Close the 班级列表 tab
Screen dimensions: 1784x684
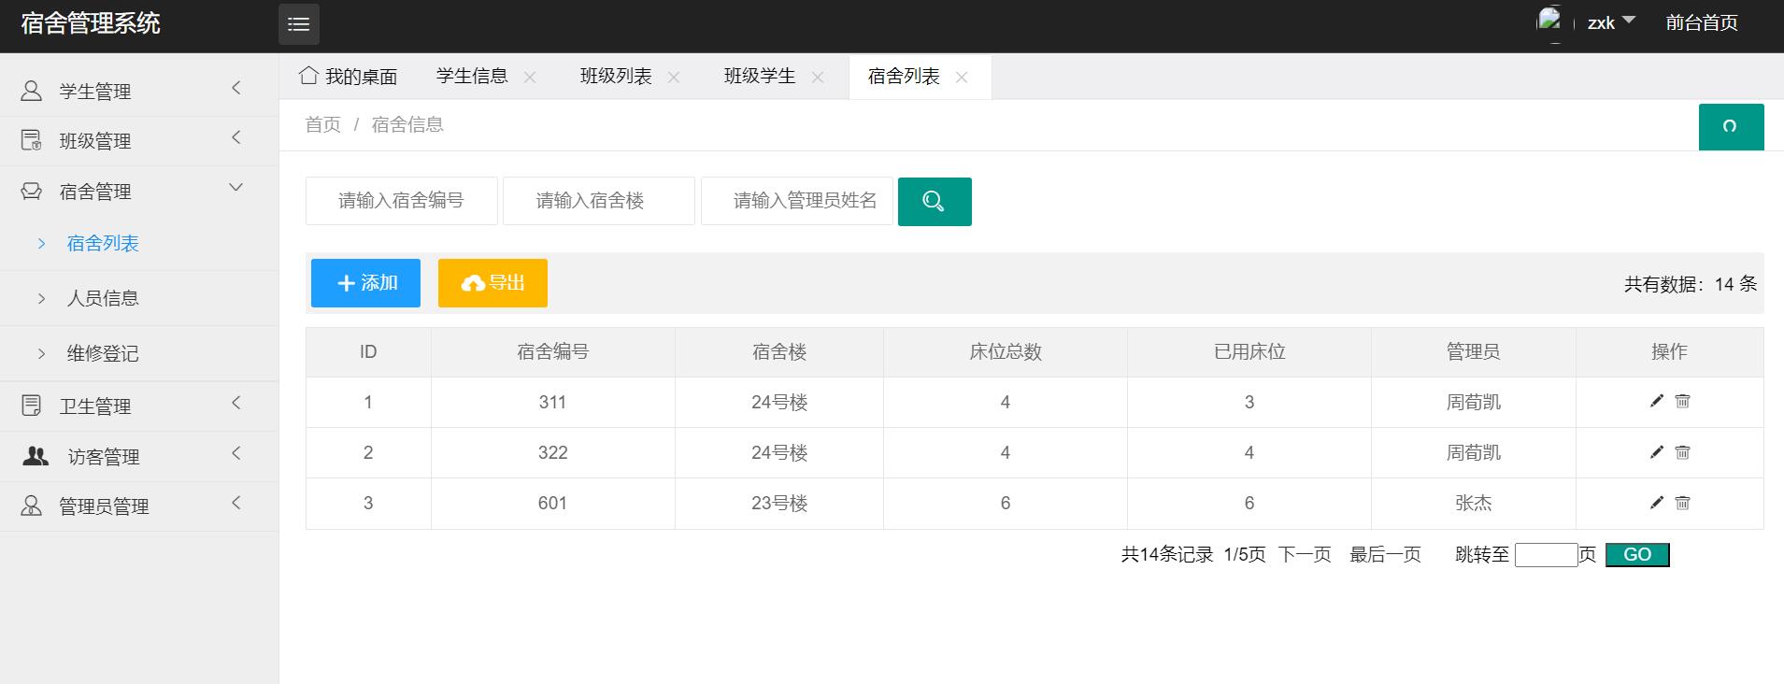click(x=674, y=78)
